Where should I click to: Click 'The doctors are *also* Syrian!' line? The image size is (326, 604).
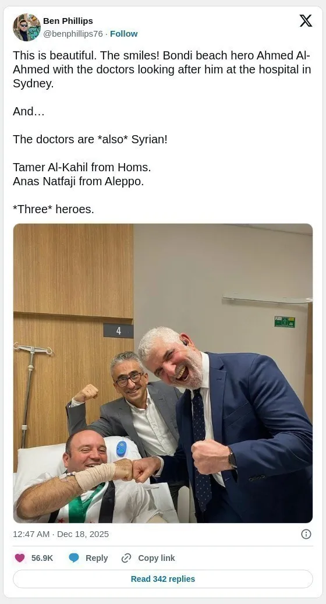pyautogui.click(x=90, y=139)
